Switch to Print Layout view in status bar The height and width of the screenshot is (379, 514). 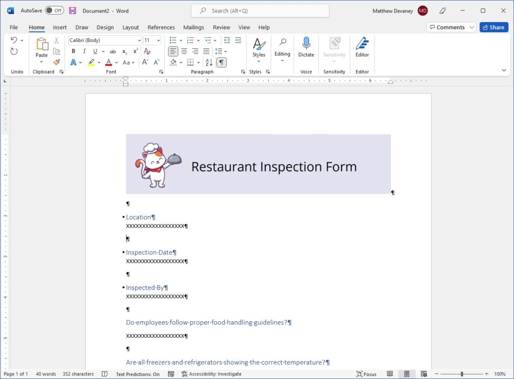pyautogui.click(x=407, y=374)
